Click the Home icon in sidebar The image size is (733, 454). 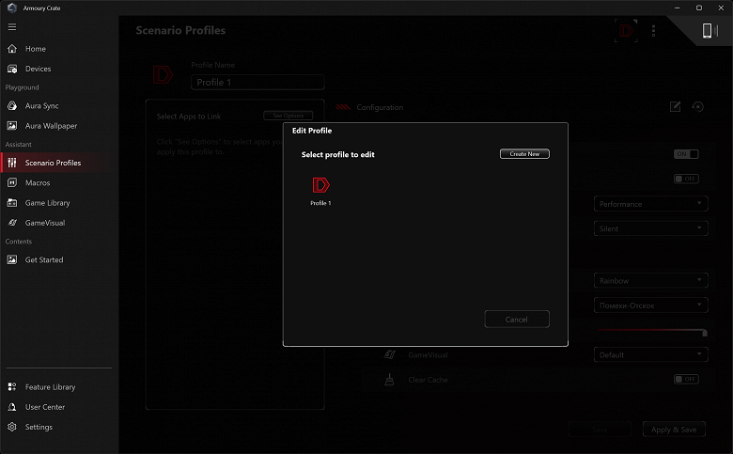click(12, 49)
